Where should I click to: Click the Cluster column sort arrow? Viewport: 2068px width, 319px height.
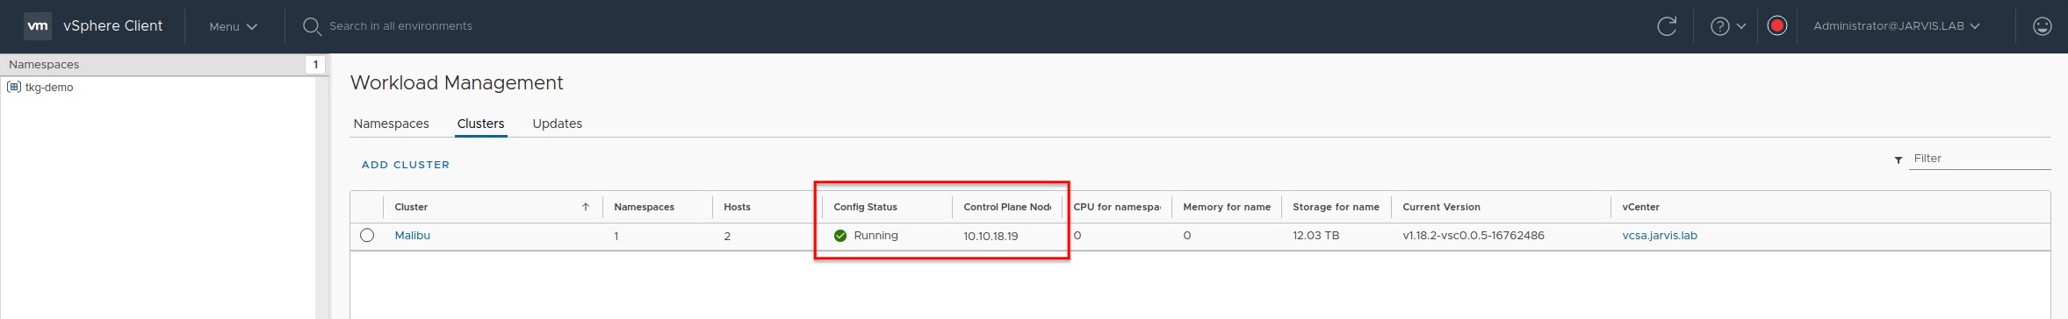tap(586, 208)
